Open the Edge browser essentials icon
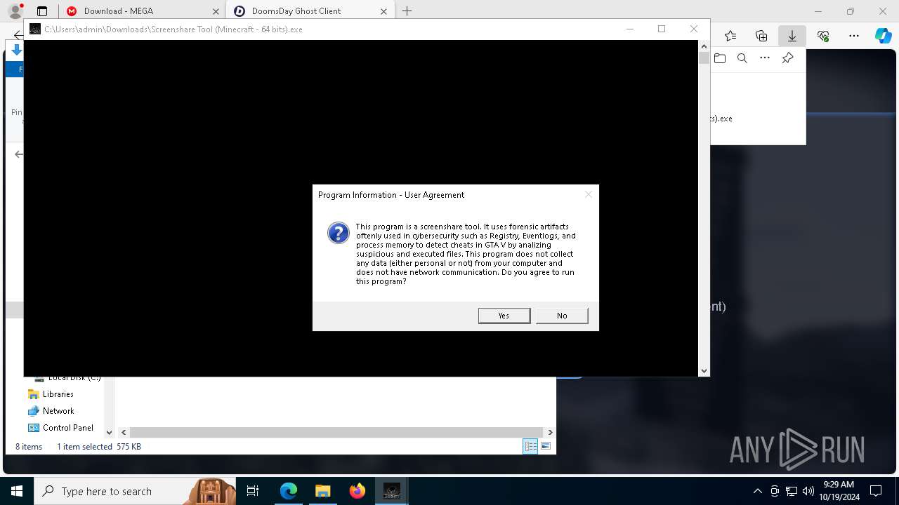 (x=823, y=36)
